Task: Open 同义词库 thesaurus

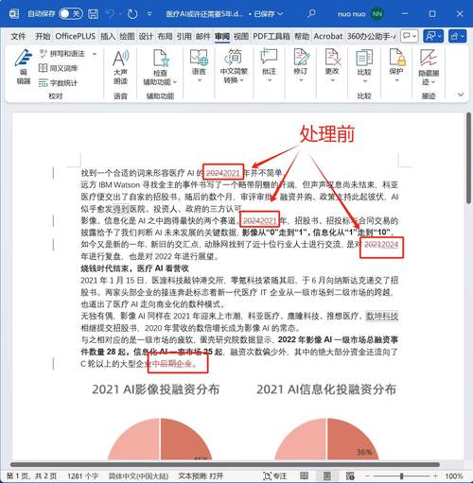Action: [x=58, y=68]
